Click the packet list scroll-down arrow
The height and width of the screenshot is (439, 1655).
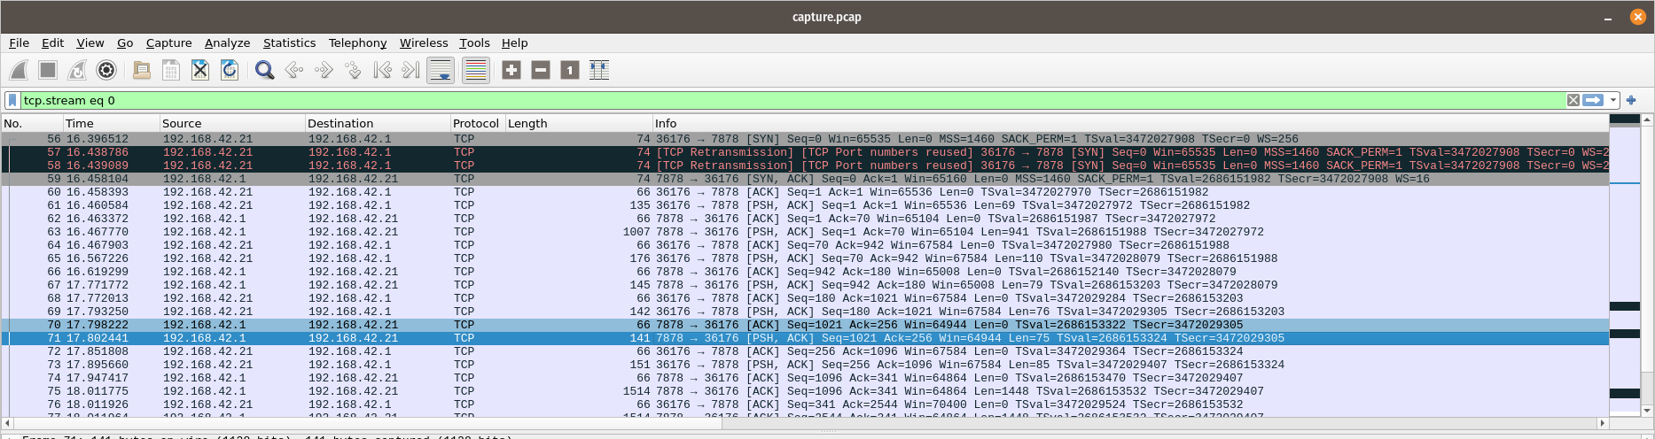(1647, 411)
